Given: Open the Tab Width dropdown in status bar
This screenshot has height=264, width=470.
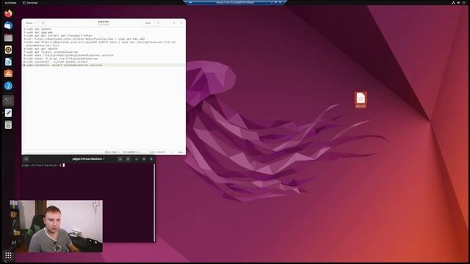Looking at the screenshot, I should pyautogui.click(x=131, y=152).
